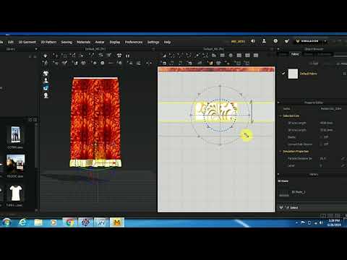Open the Edit menu
347x260 pixels.
point(11,42)
